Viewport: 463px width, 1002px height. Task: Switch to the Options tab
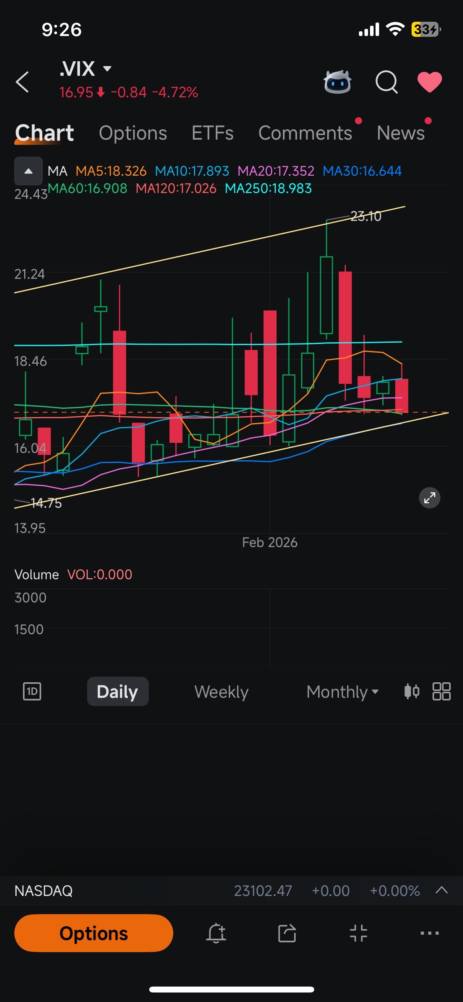(x=133, y=133)
